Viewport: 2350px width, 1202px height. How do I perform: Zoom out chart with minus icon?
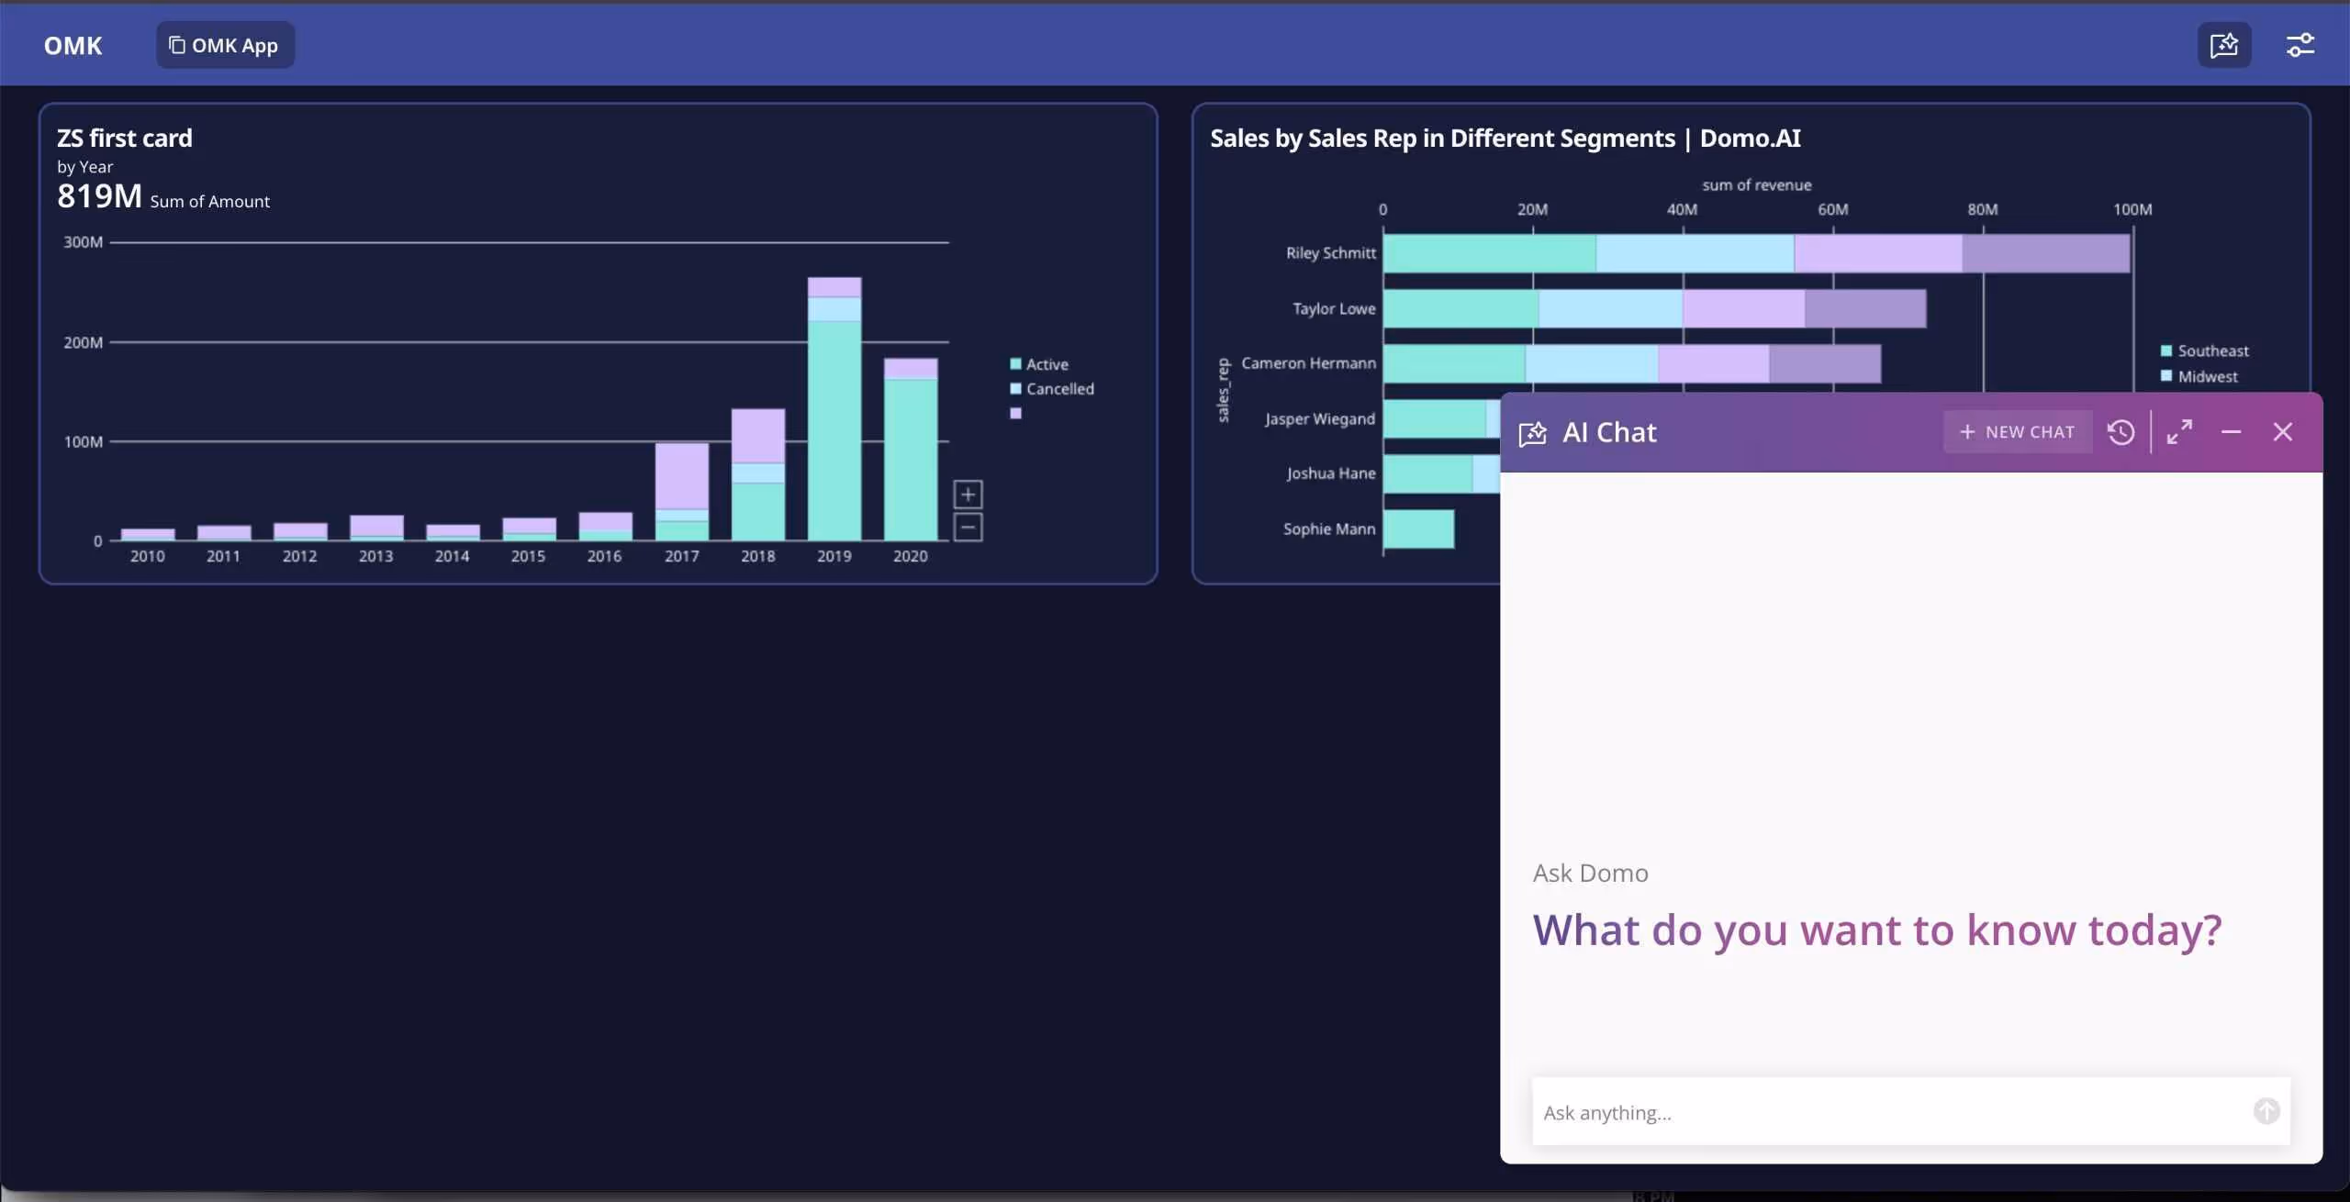(x=968, y=528)
